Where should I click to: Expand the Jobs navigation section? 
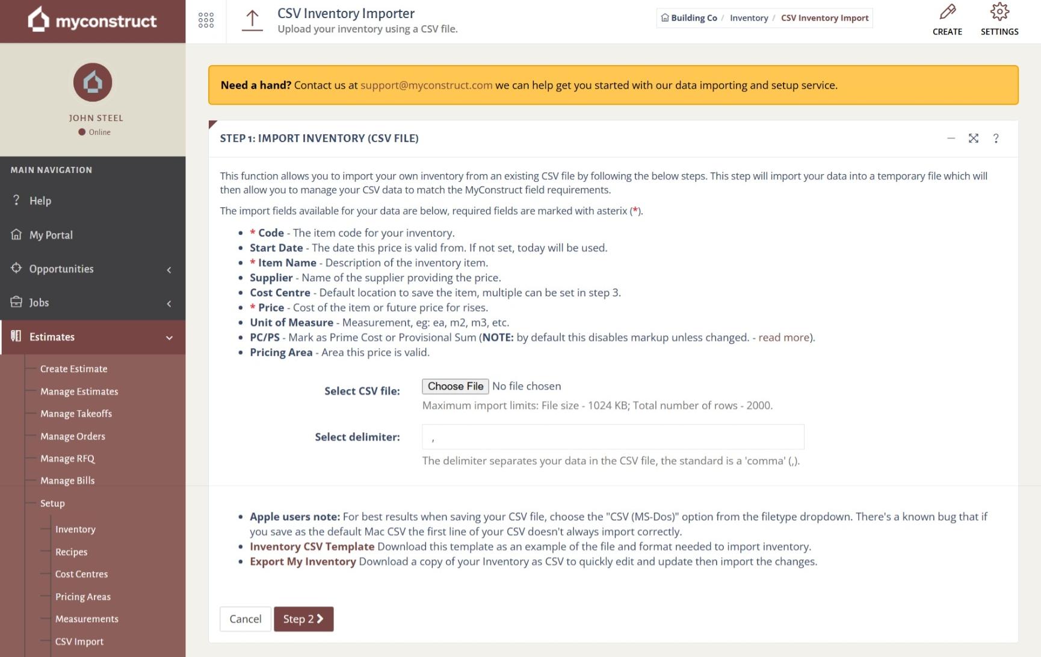[x=93, y=303]
